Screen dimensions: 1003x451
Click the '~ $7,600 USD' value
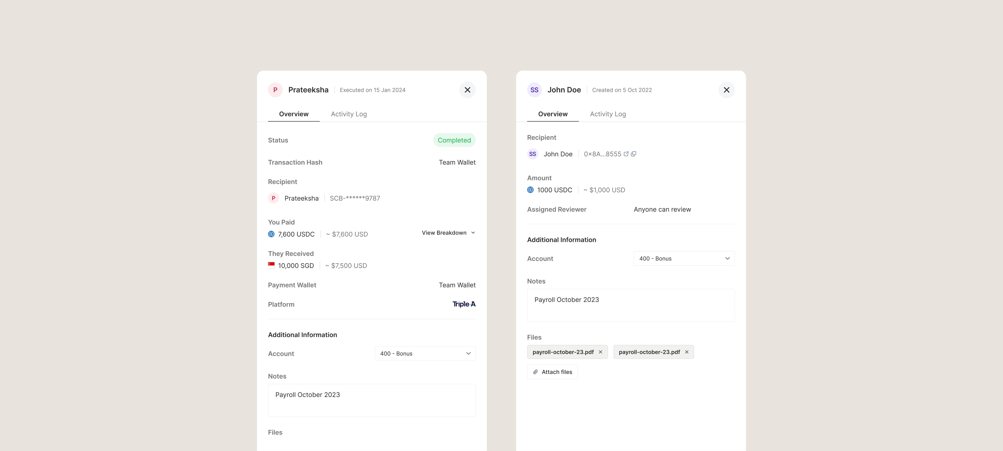tap(347, 234)
